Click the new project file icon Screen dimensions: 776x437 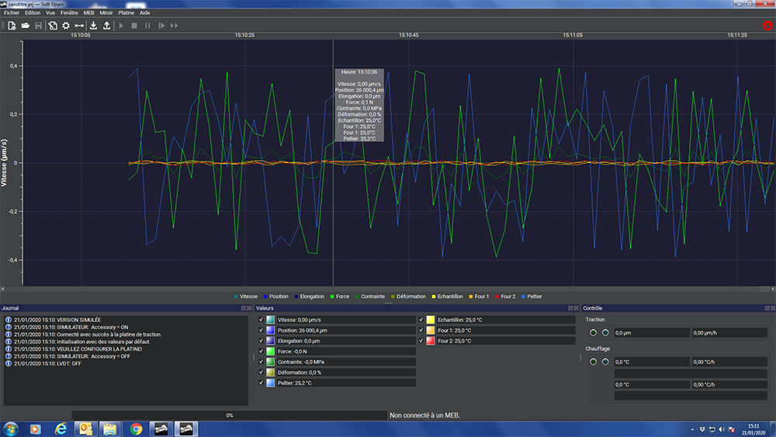tap(12, 26)
